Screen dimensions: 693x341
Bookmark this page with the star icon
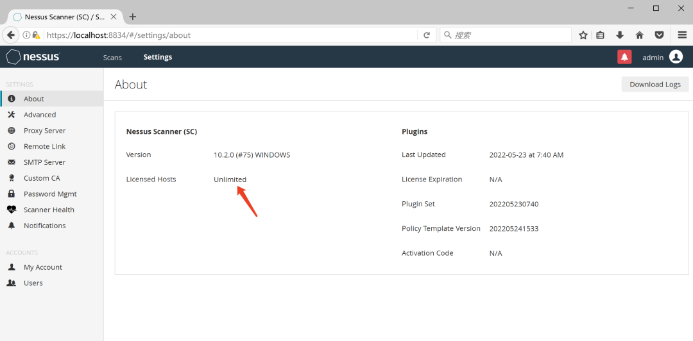pyautogui.click(x=583, y=35)
